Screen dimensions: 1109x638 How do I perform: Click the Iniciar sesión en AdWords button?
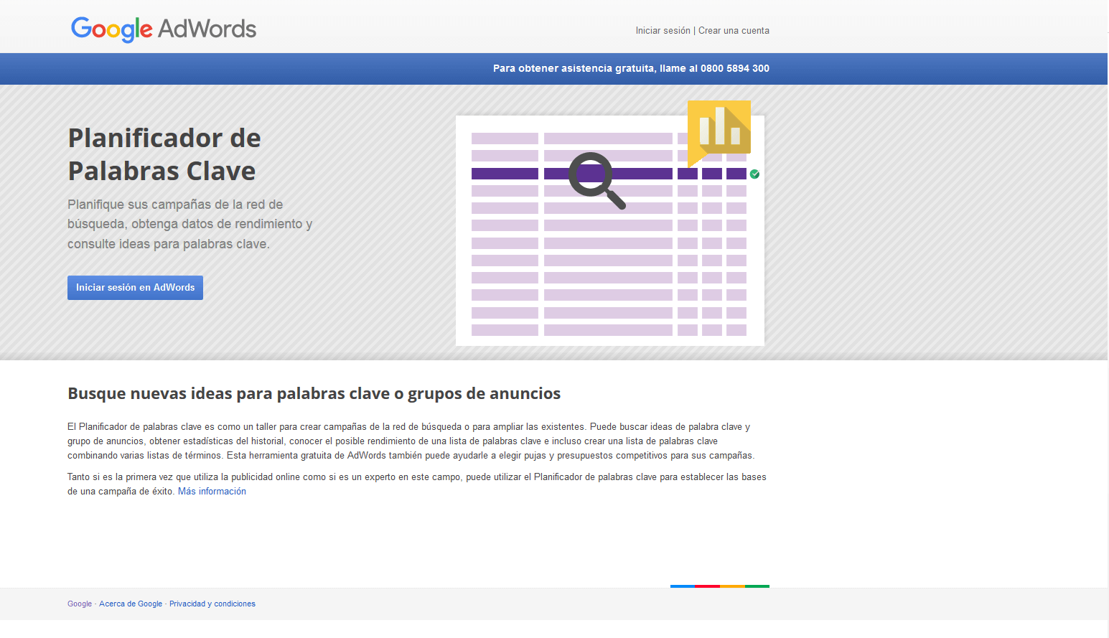coord(135,288)
